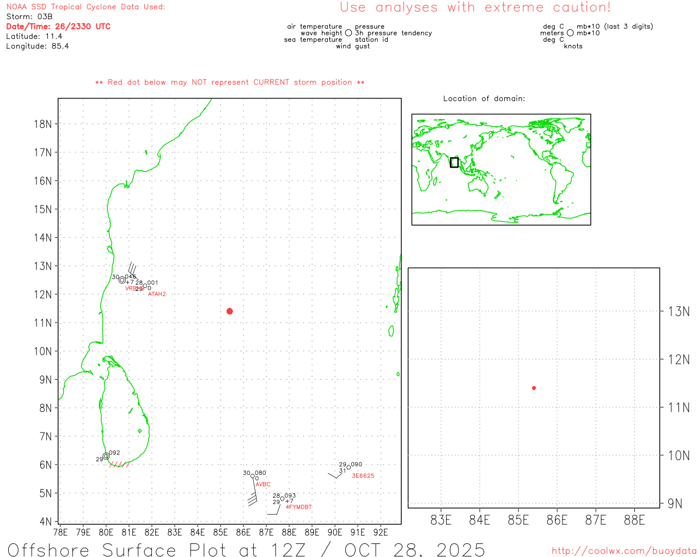Click the 6N latitude axis label

[x=46, y=465]
